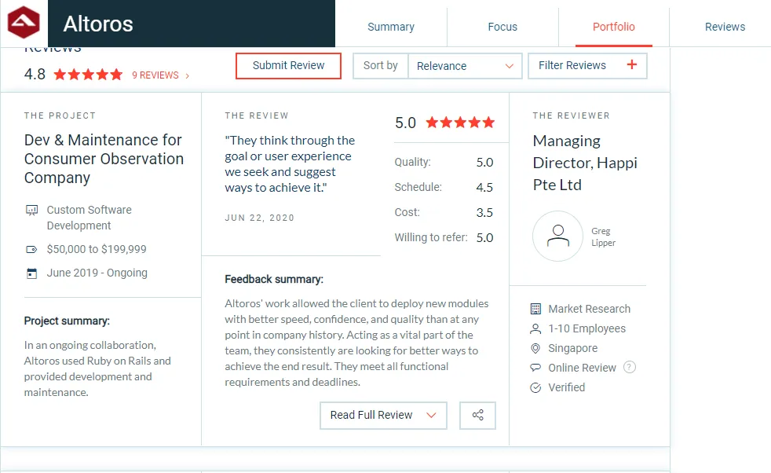Expand Read Full Review

383,416
